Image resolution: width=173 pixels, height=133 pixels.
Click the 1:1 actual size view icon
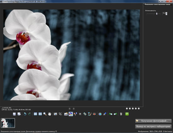[35, 114]
